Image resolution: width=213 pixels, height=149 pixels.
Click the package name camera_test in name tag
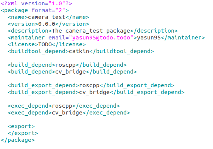point(47,17)
